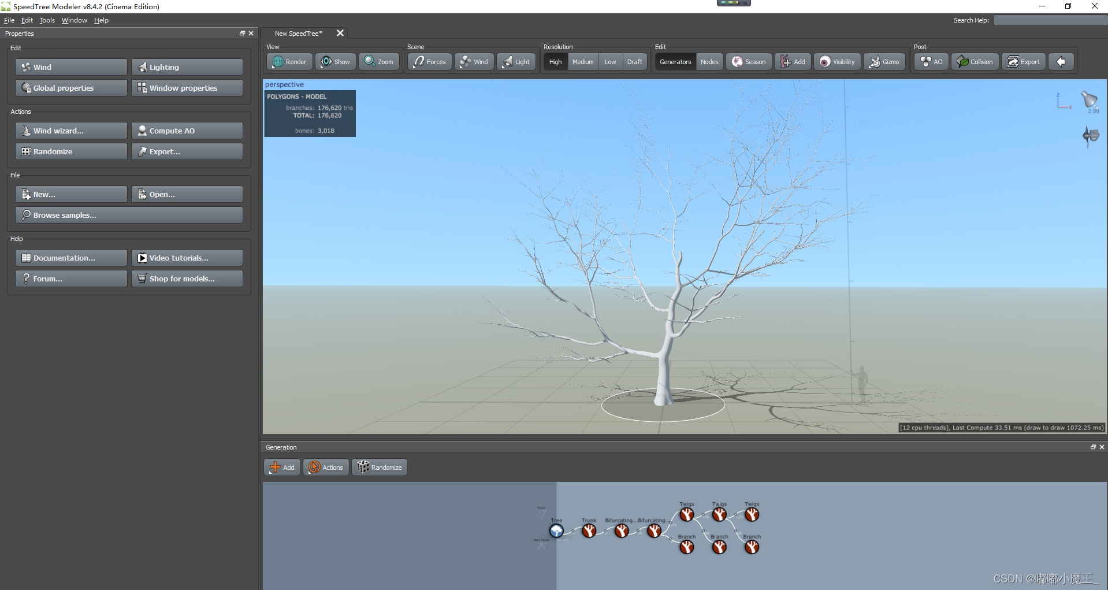Click the left arrow toolbar button
This screenshot has height=590, width=1108.
click(x=1061, y=62)
